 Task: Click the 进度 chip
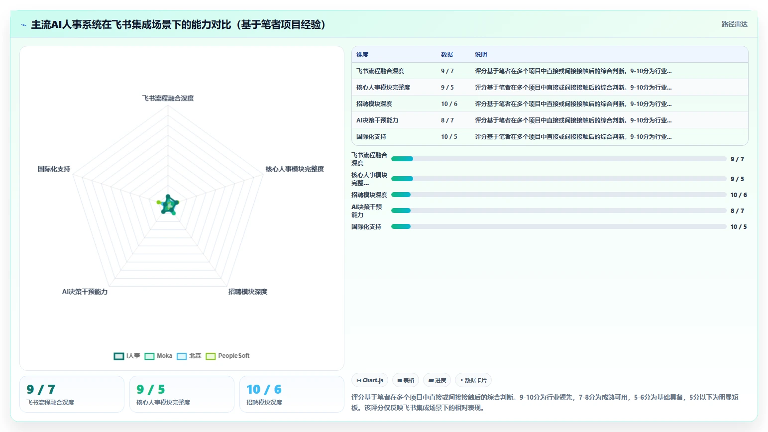pyautogui.click(x=437, y=380)
